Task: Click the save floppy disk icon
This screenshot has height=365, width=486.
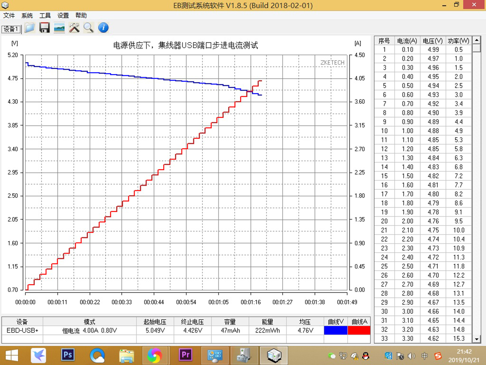Action: pos(45,28)
